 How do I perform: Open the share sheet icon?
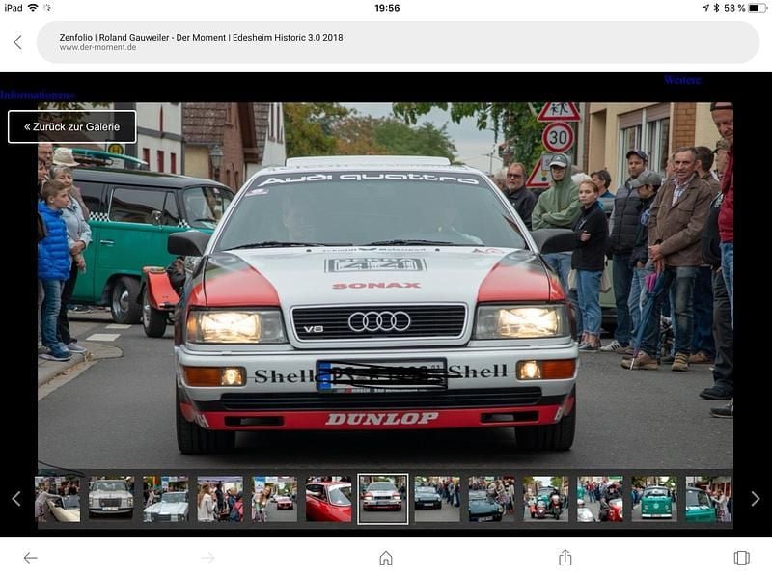(x=565, y=558)
